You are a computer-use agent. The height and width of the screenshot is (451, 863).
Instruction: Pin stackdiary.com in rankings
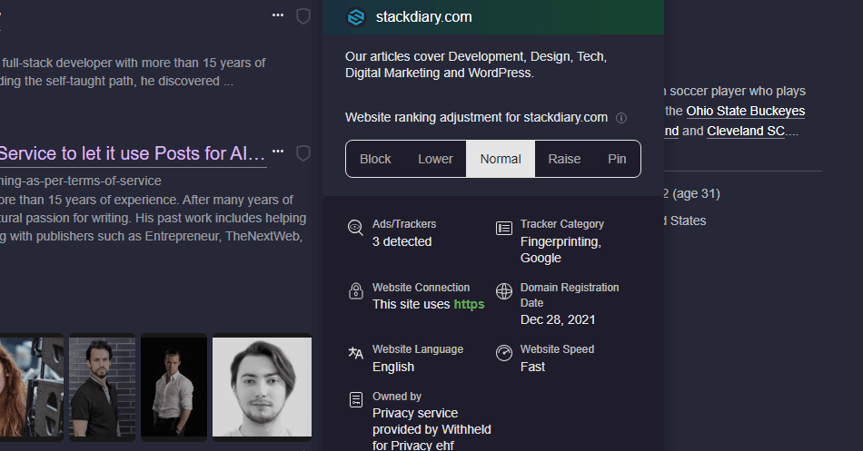(617, 159)
